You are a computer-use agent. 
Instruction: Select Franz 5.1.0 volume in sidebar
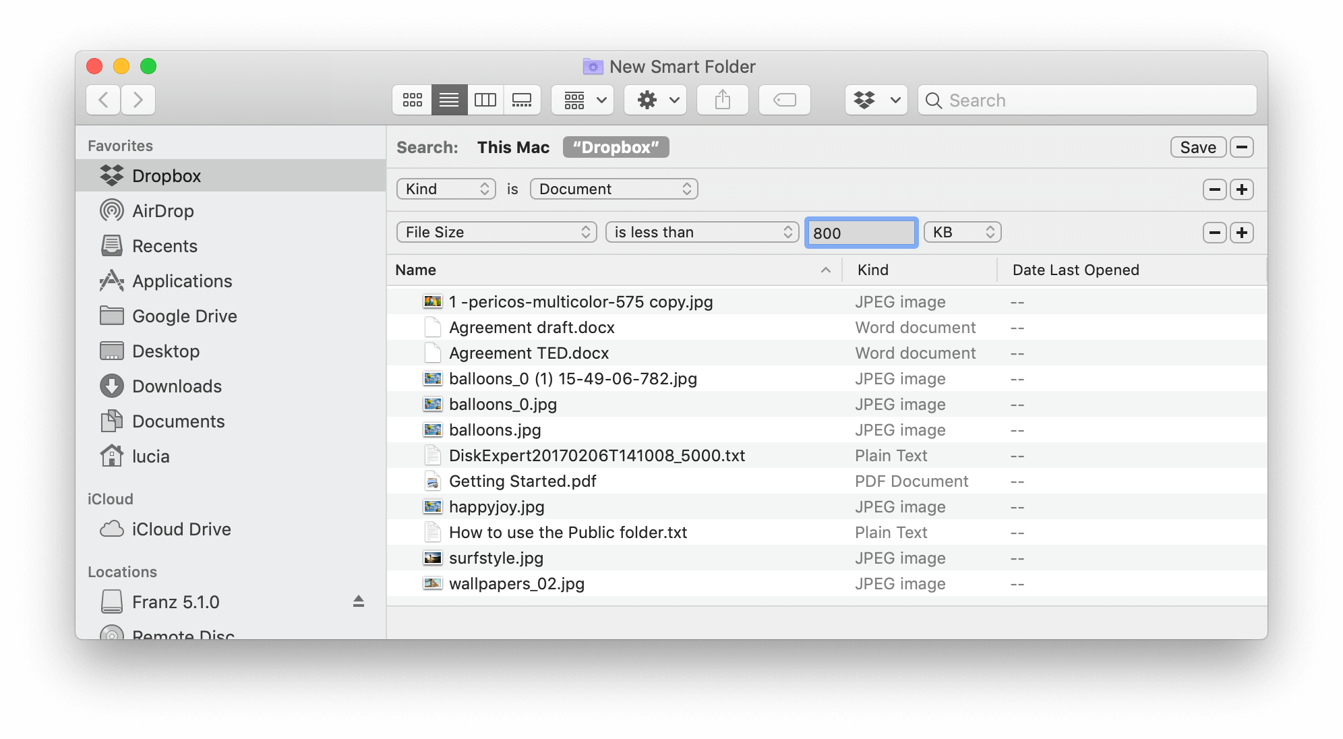(231, 602)
